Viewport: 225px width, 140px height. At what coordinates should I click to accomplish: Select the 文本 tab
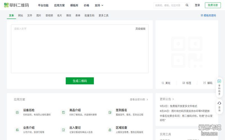pos(11,15)
